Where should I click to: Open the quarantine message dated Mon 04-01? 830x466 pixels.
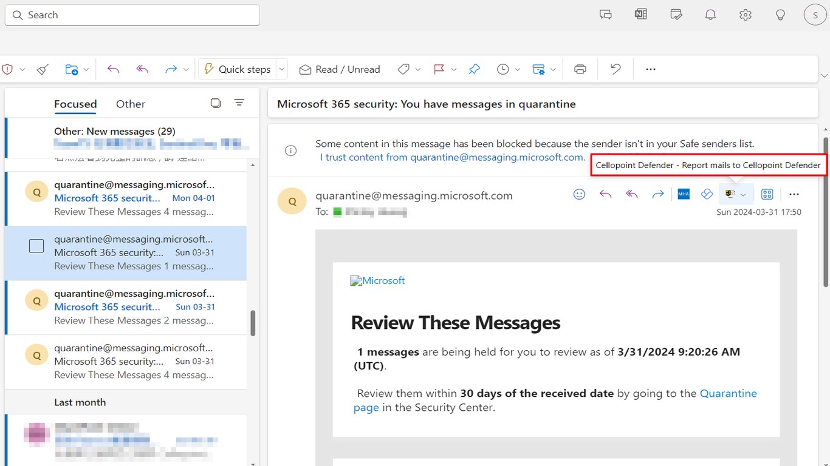point(126,198)
